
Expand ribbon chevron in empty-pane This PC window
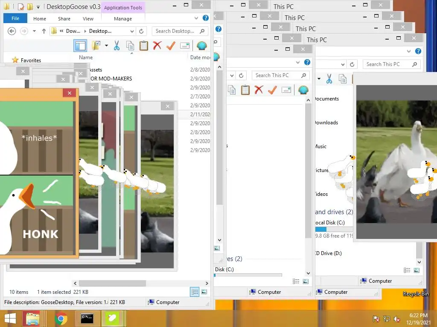297,62
